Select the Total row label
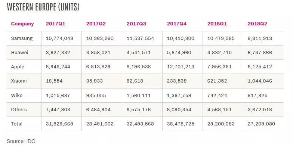This screenshot has height=146, width=293. (x=16, y=124)
